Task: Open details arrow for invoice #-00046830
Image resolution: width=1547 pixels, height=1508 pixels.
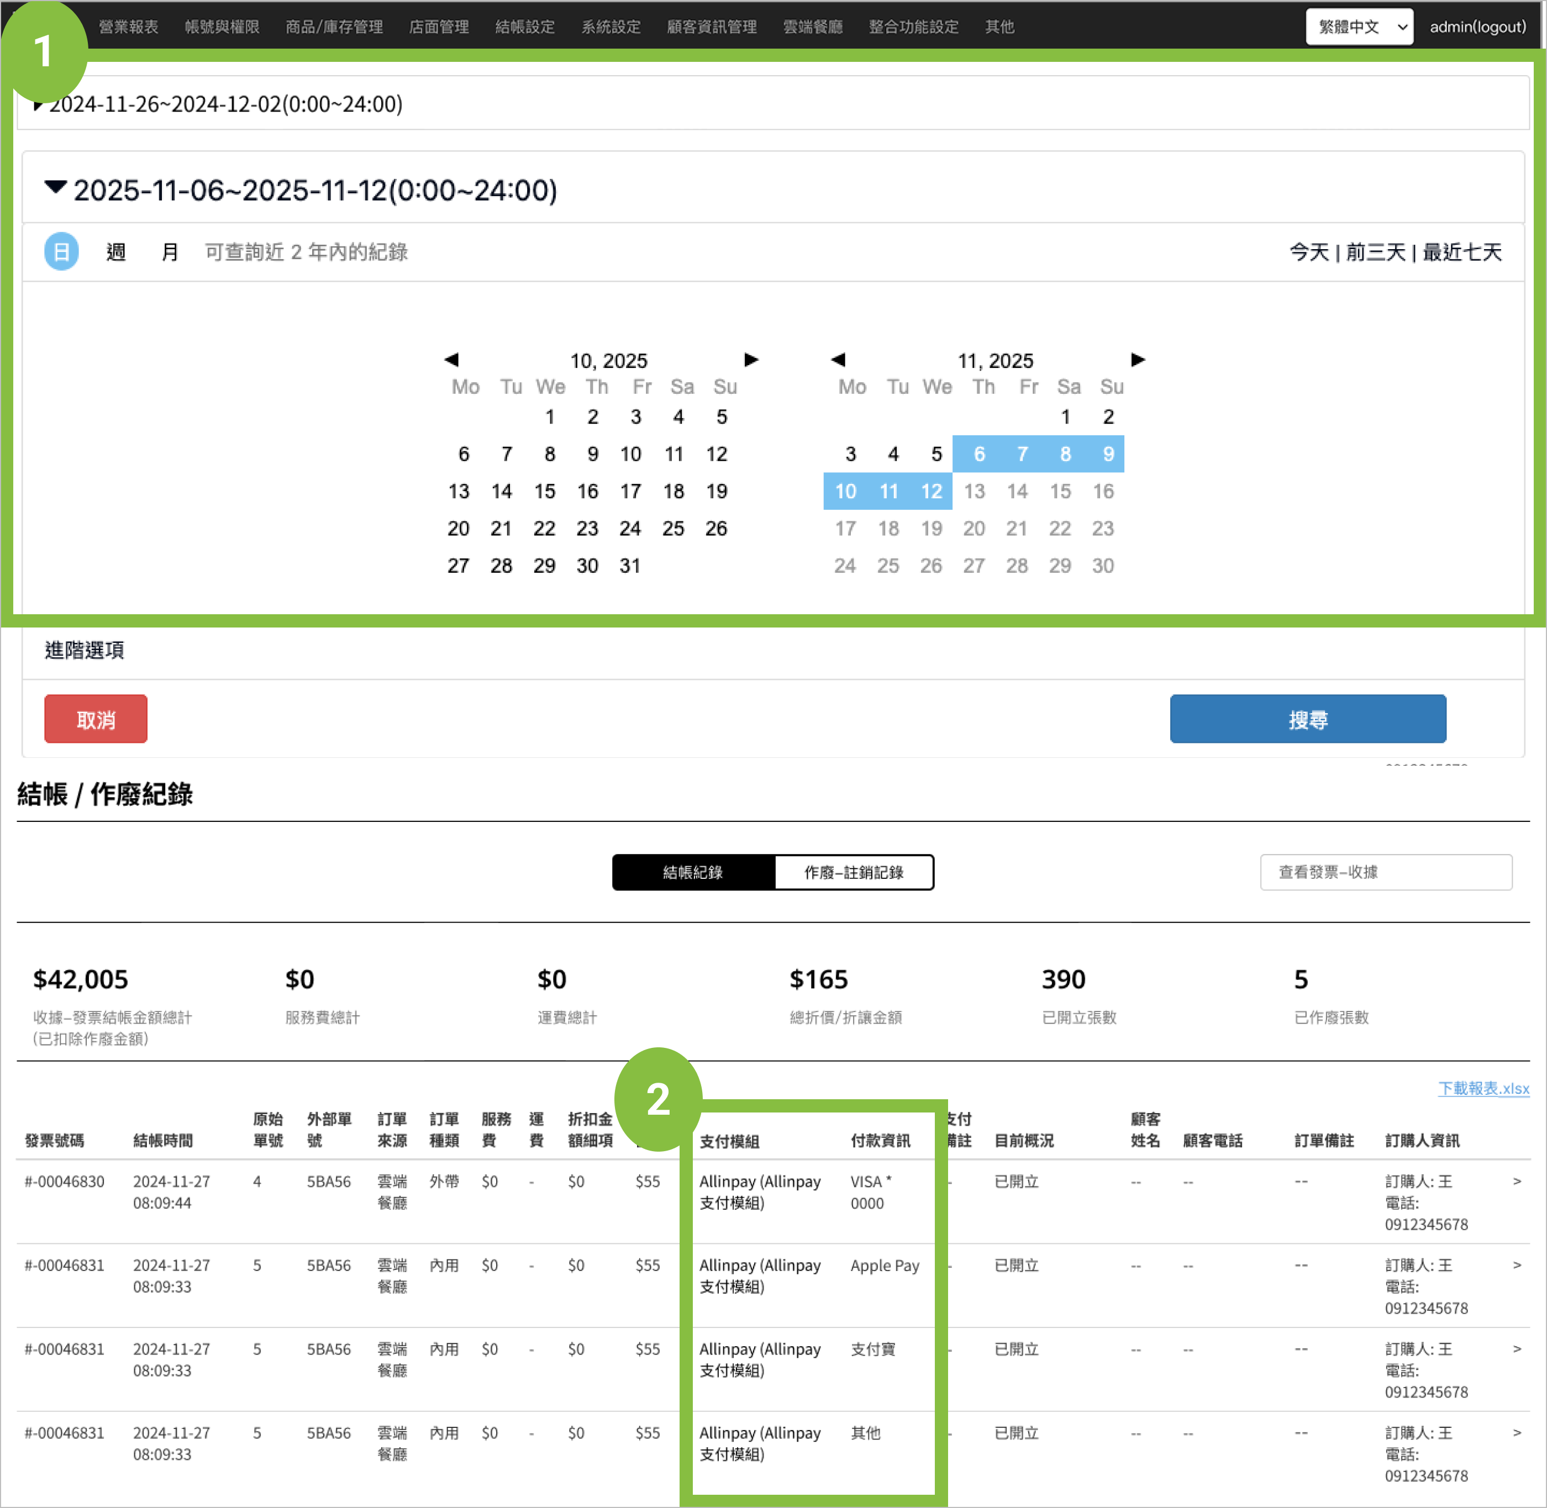Action: pyautogui.click(x=1516, y=1181)
